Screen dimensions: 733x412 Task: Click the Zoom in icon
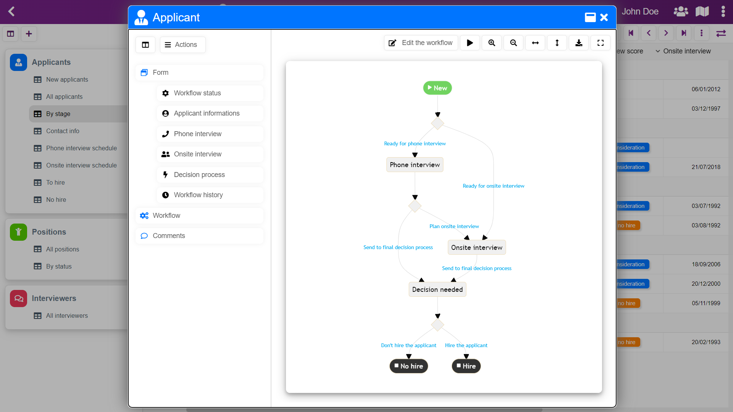tap(492, 43)
